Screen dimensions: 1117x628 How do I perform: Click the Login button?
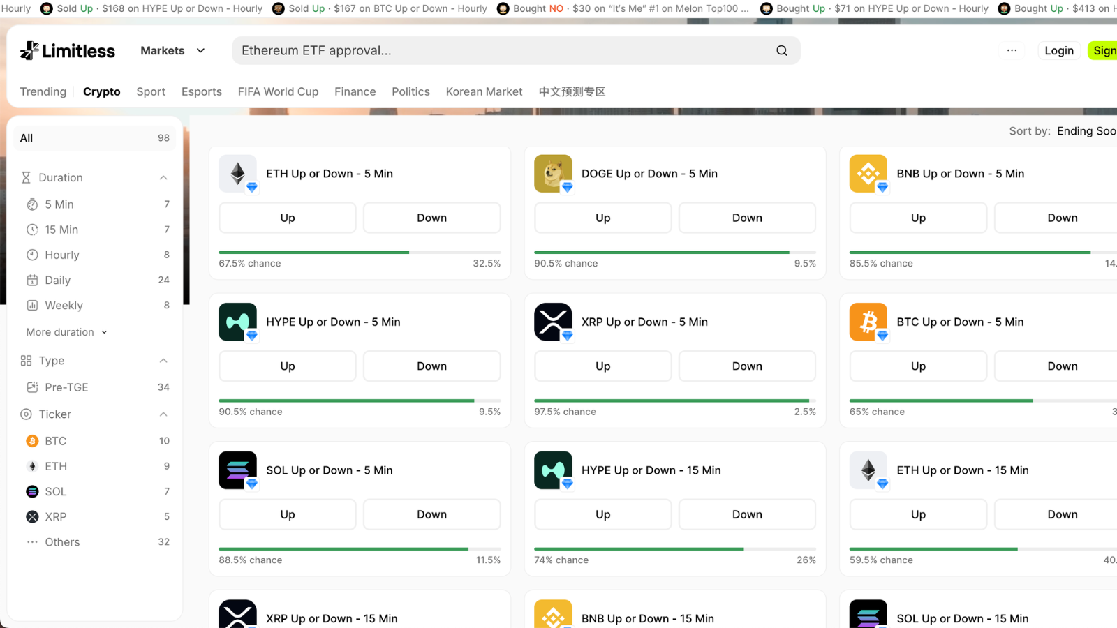[x=1059, y=50]
